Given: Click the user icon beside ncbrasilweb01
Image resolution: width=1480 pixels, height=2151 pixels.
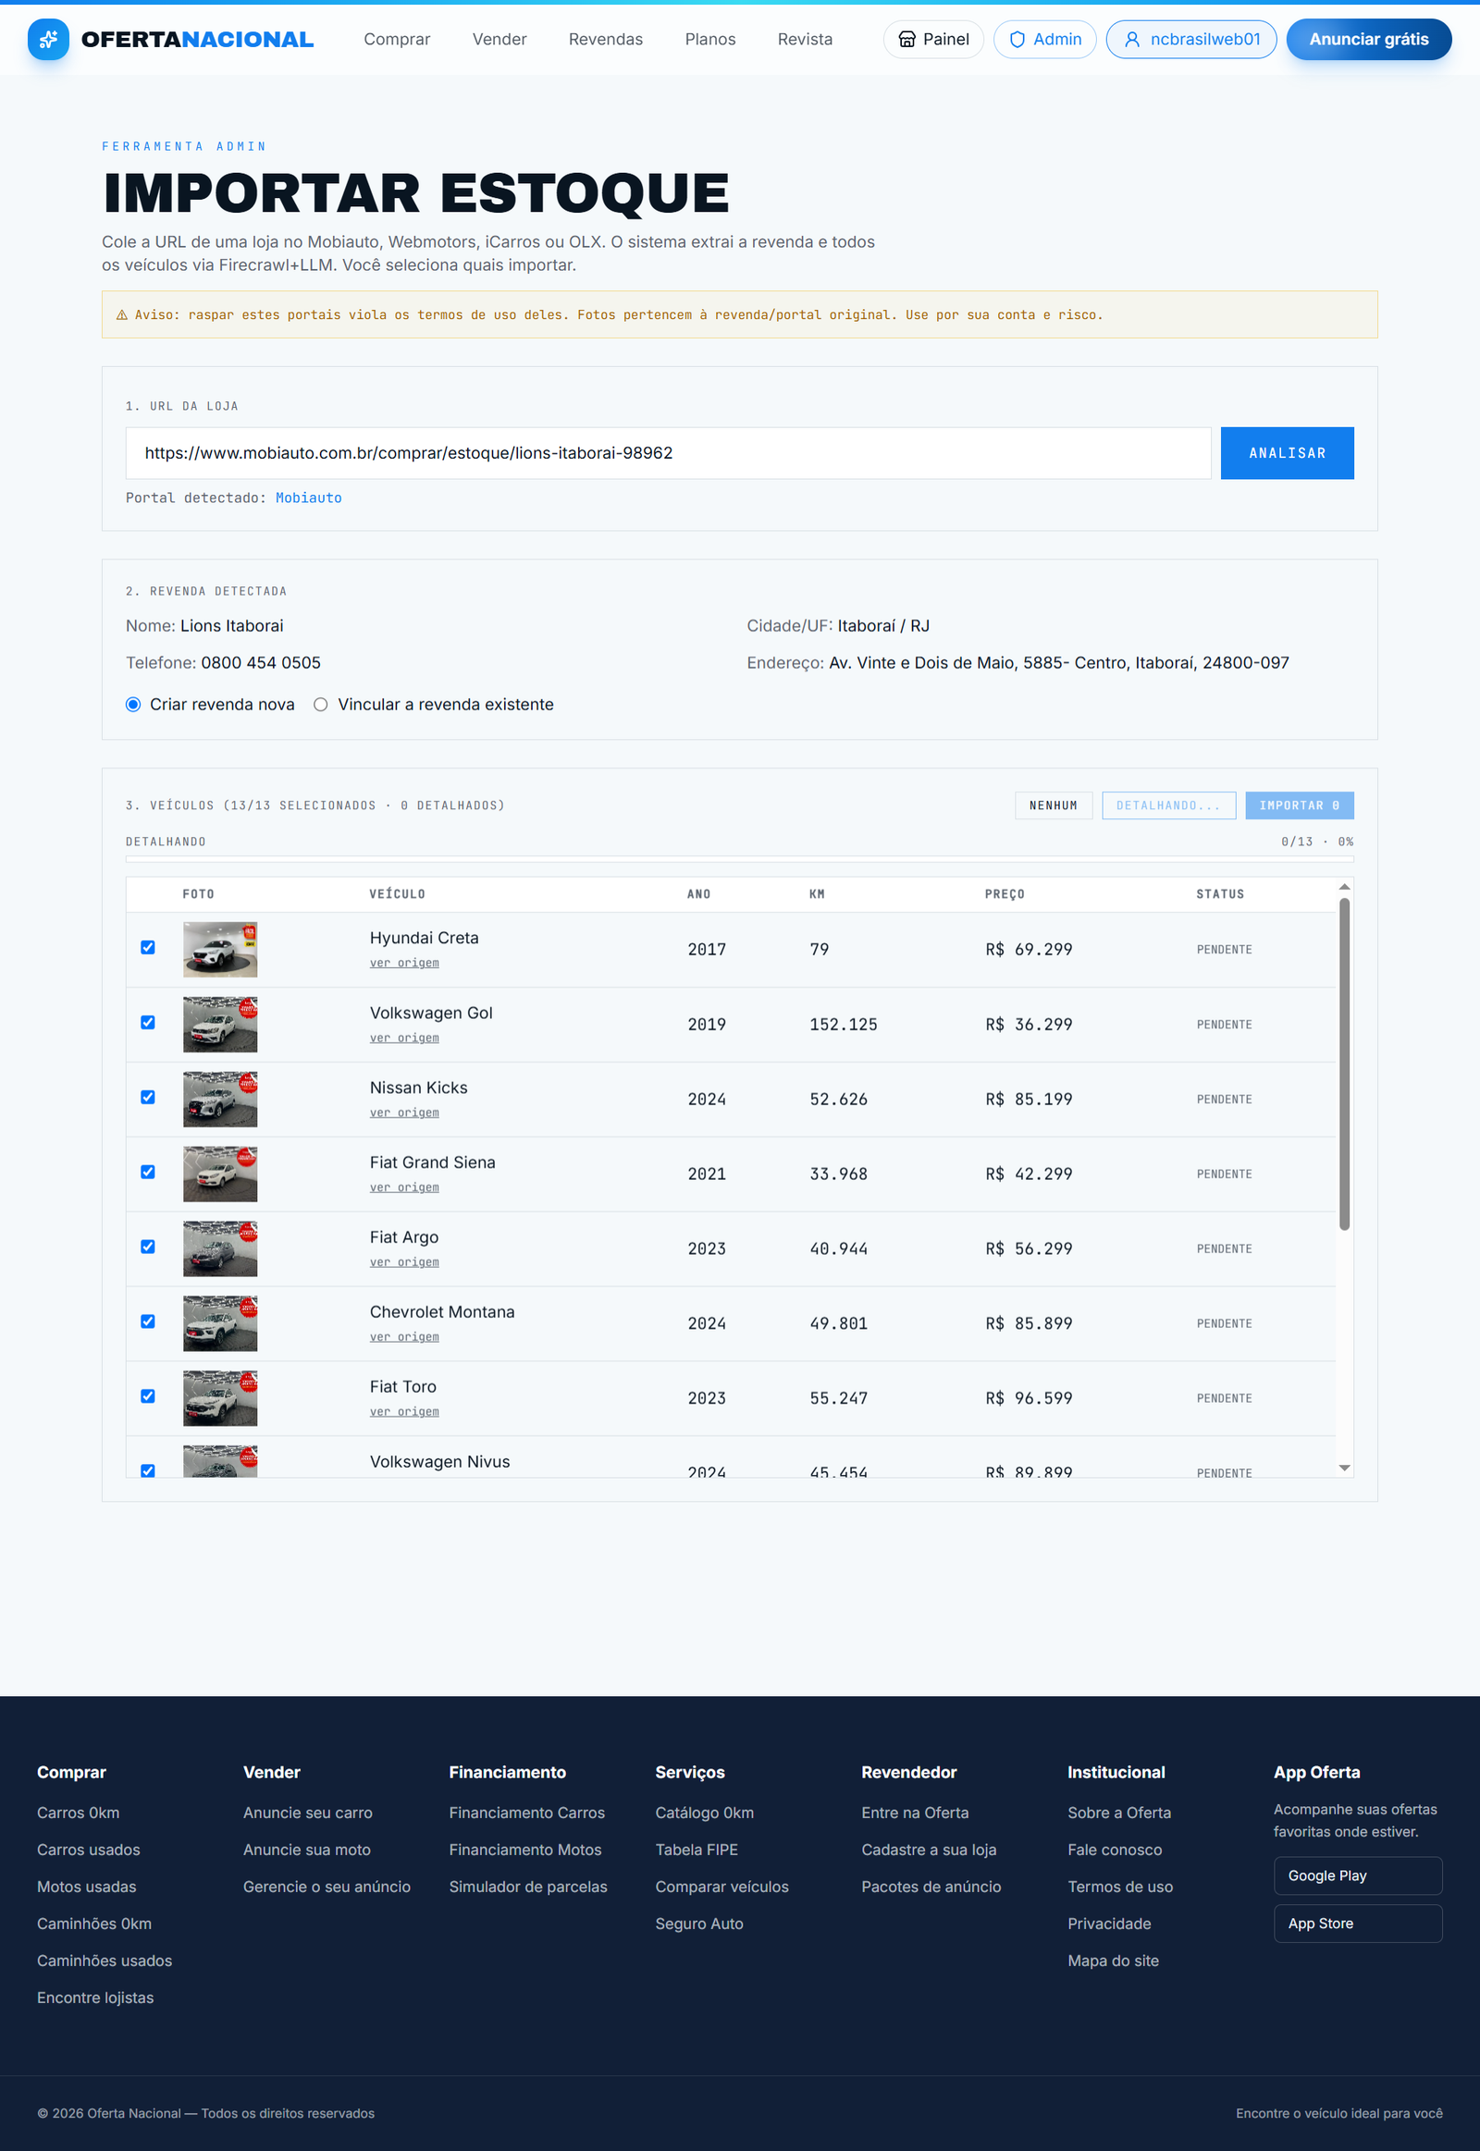Looking at the screenshot, I should click(x=1131, y=39).
